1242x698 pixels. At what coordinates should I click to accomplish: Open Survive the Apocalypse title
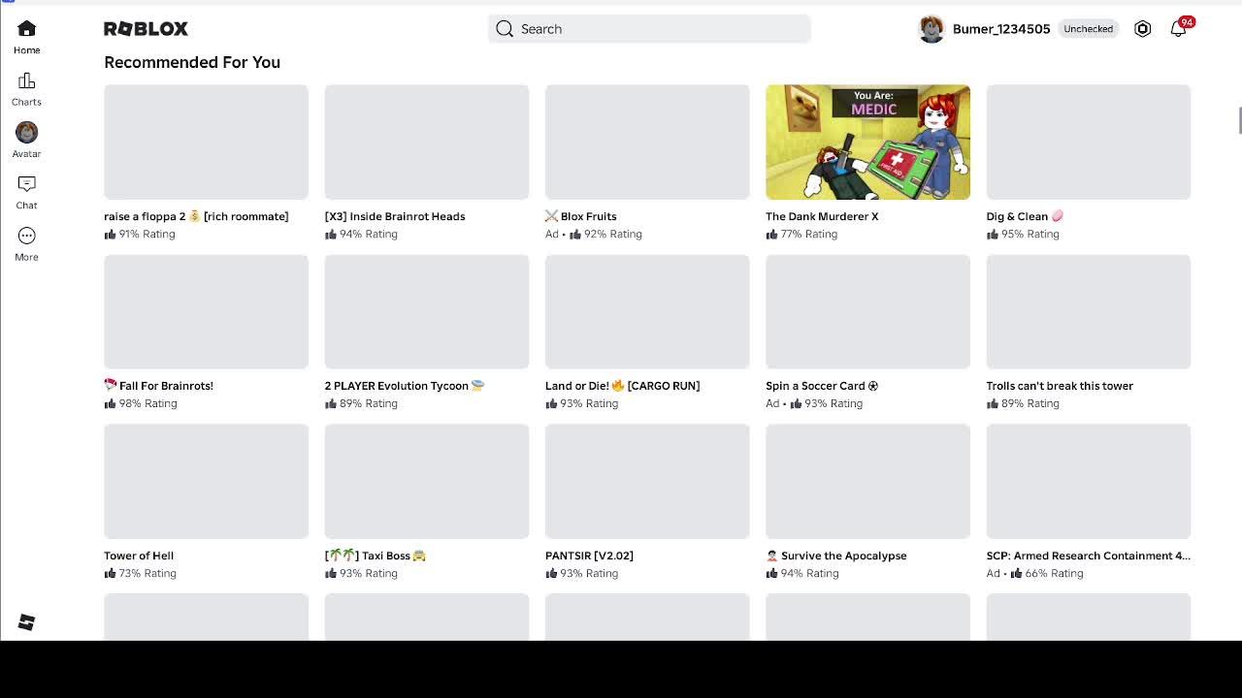836,555
